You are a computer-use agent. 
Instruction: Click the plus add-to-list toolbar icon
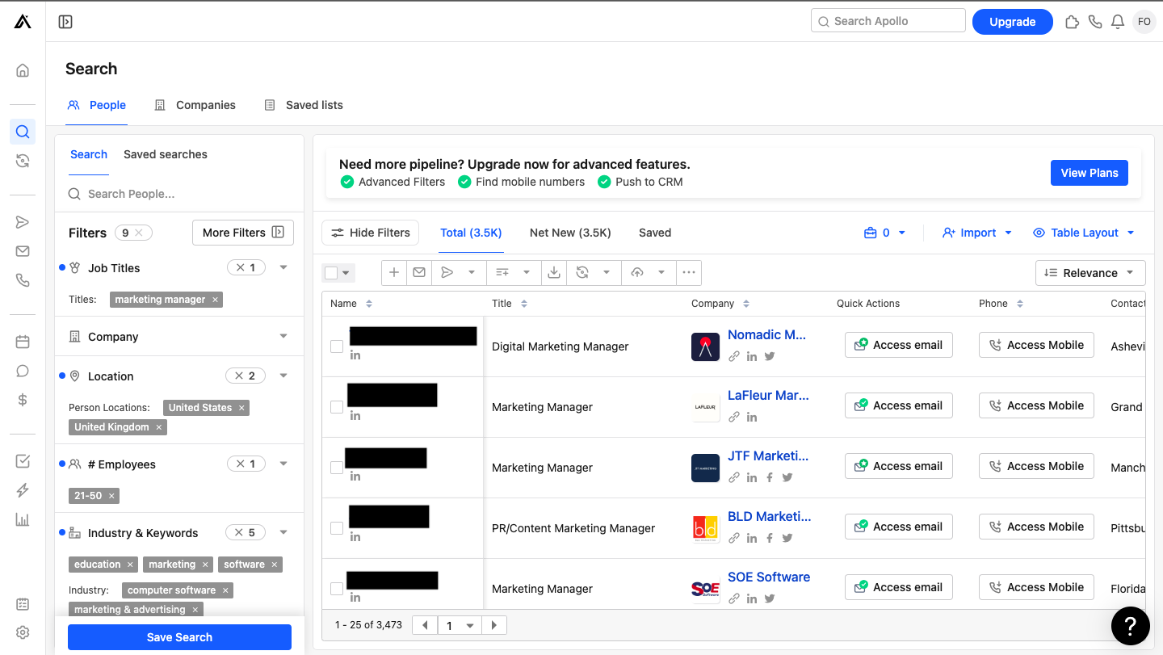coord(394,273)
